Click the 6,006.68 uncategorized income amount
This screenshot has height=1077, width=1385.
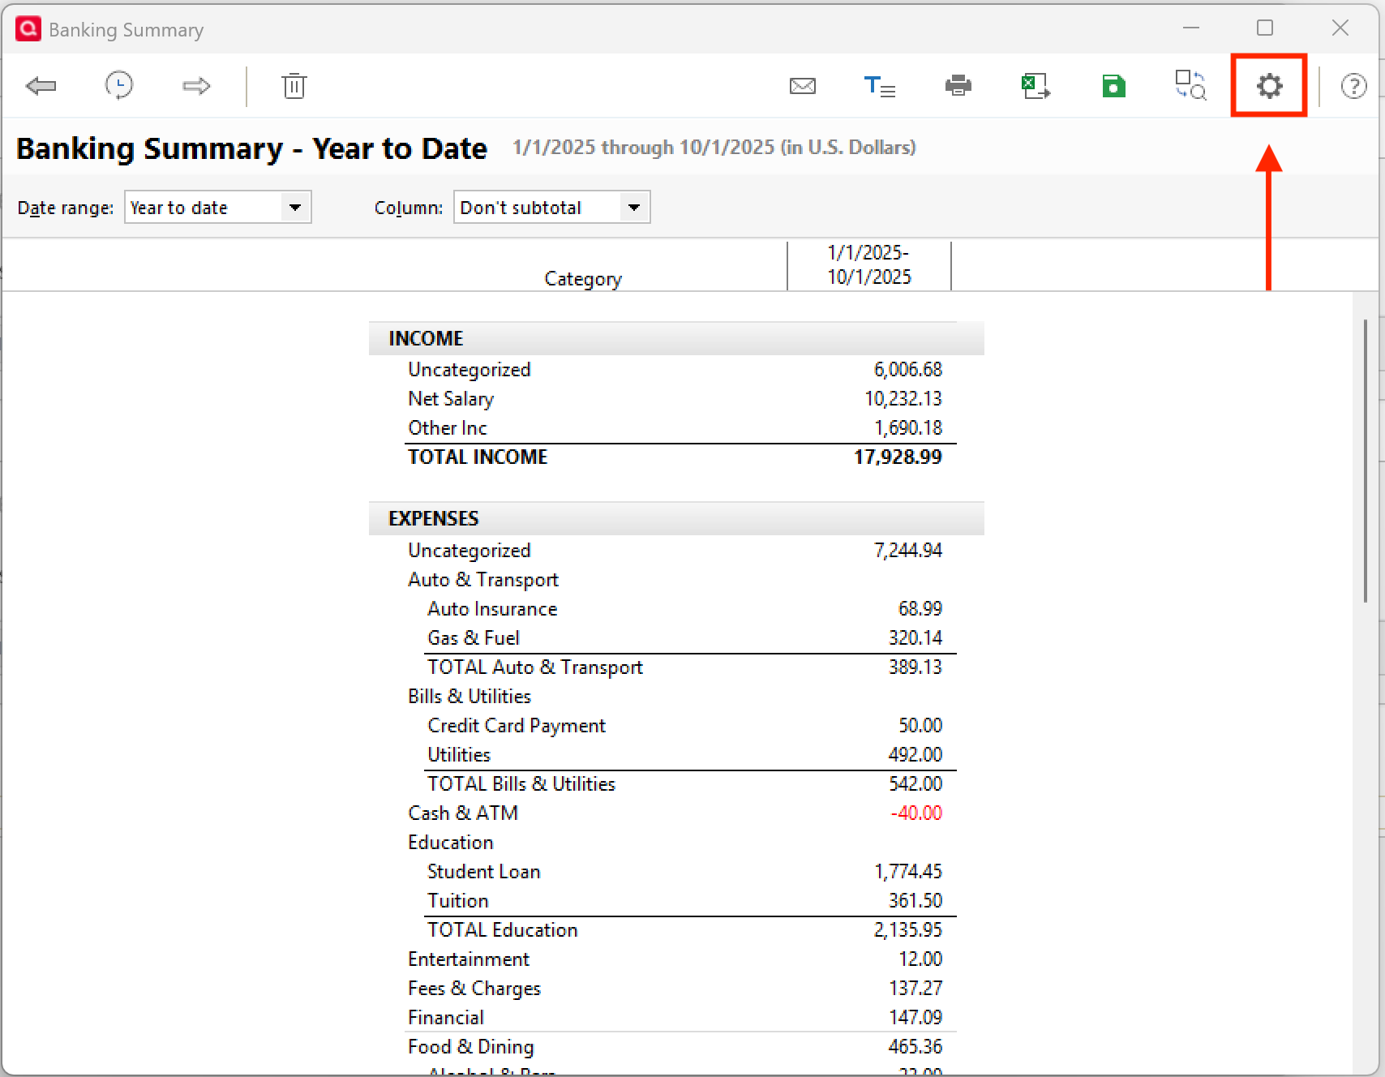(x=908, y=370)
